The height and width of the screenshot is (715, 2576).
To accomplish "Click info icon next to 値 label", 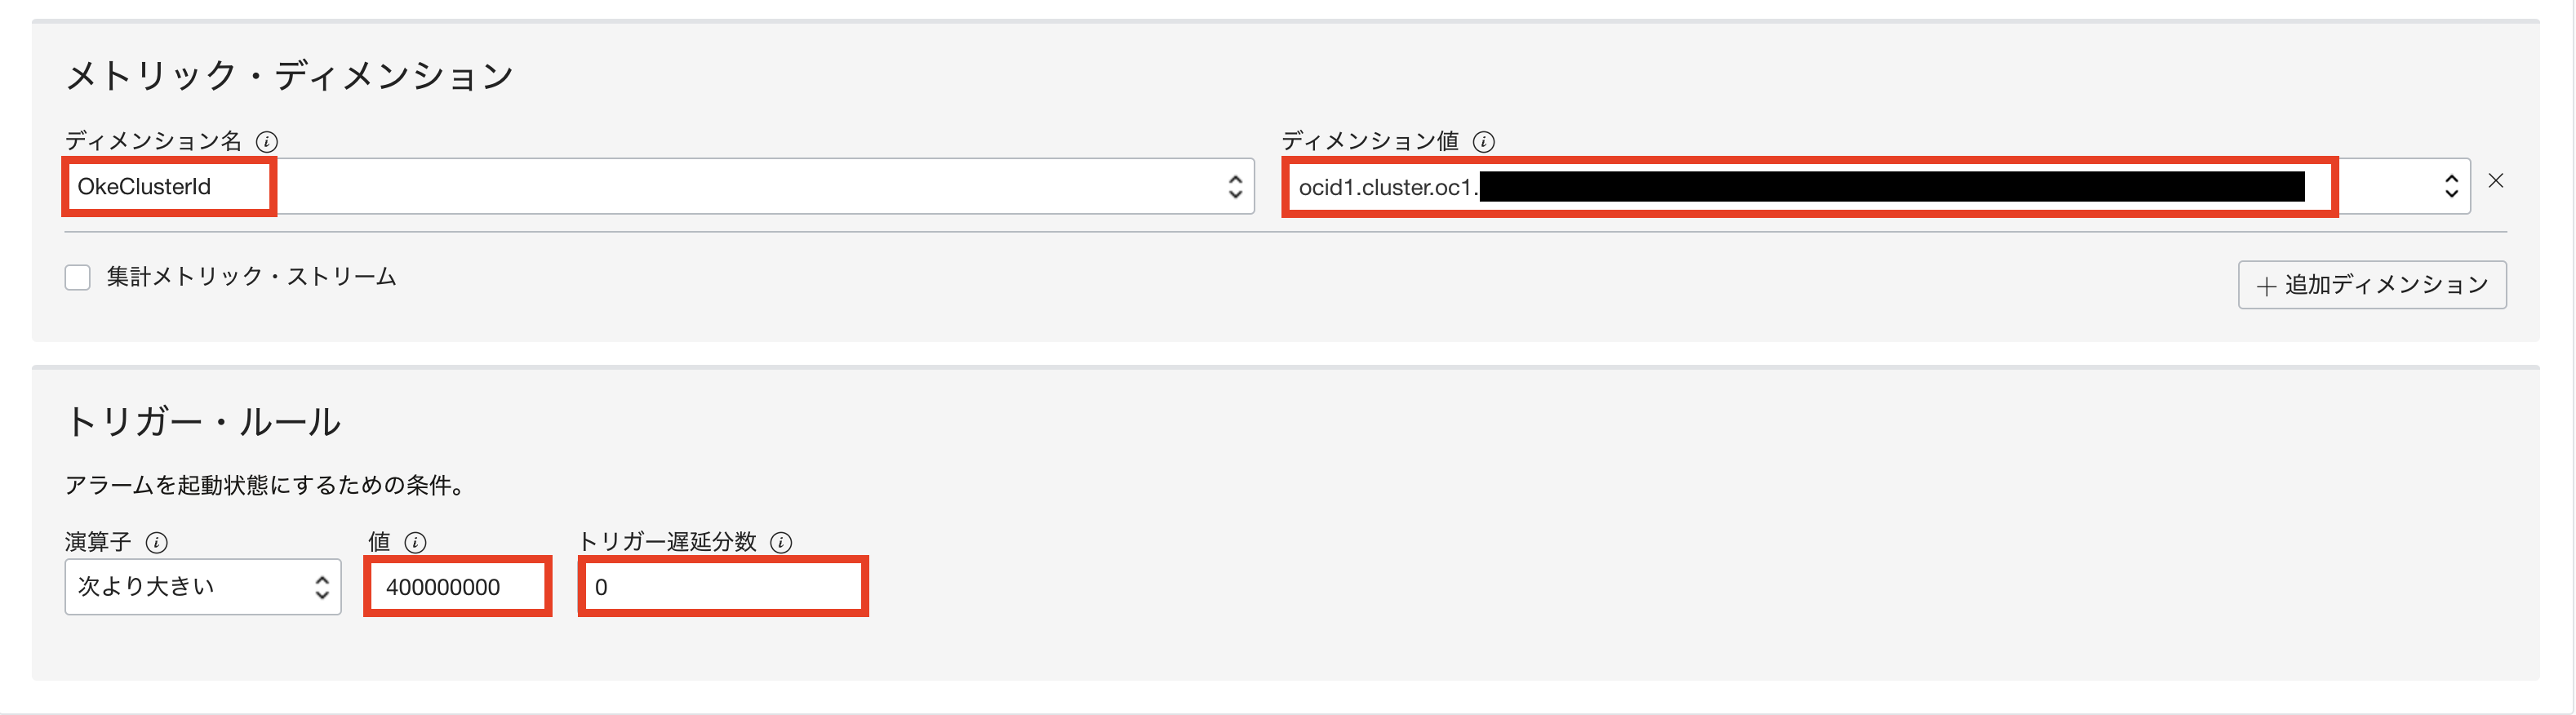I will pyautogui.click(x=415, y=542).
